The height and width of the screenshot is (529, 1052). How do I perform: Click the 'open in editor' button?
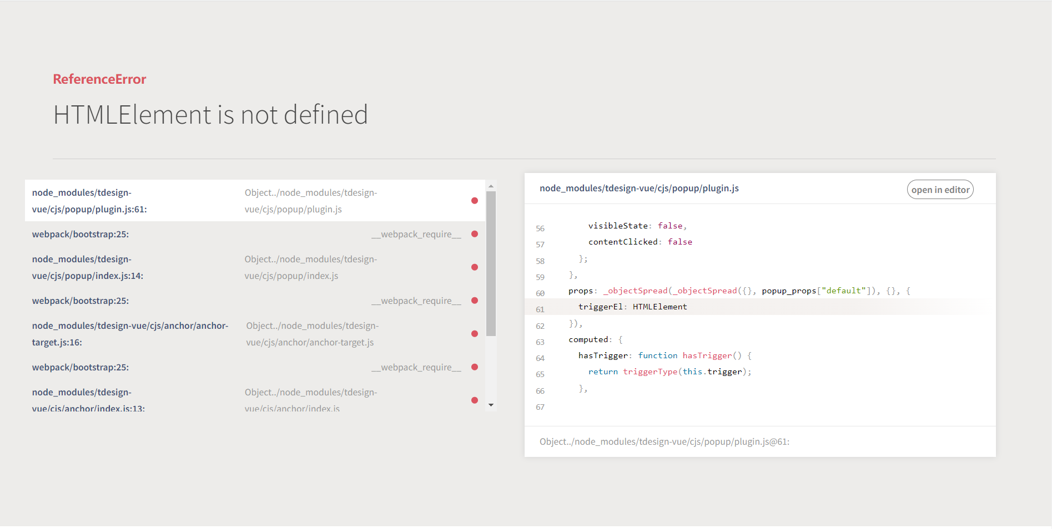tap(940, 189)
